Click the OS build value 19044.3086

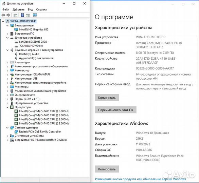pyautogui.click(x=144, y=150)
